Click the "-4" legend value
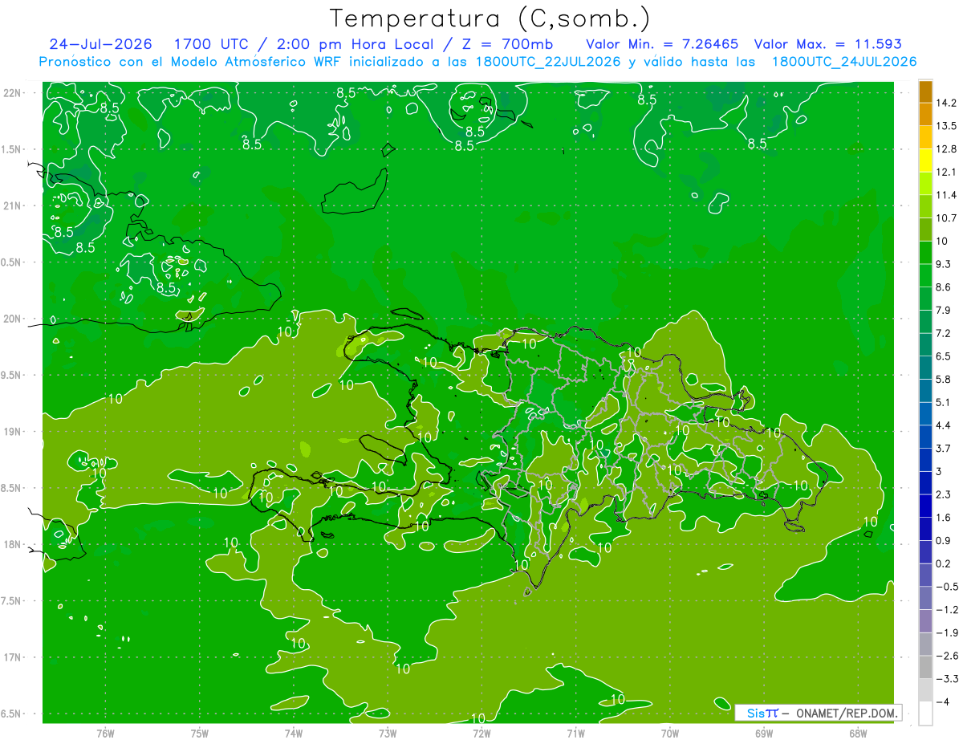Screen dimensions: 963x744 [x=942, y=701]
